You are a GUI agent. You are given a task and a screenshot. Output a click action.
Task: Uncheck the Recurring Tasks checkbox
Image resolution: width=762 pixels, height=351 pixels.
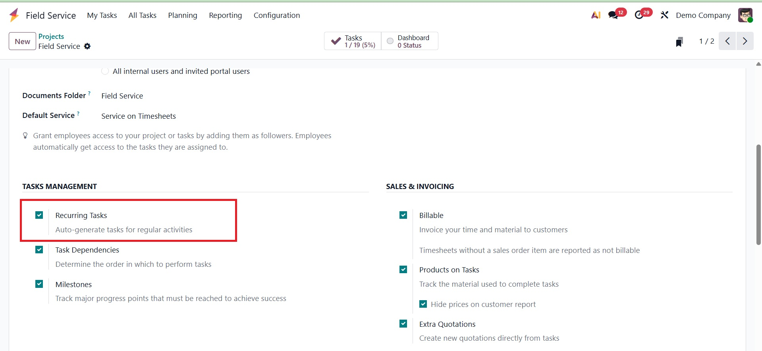[39, 215]
